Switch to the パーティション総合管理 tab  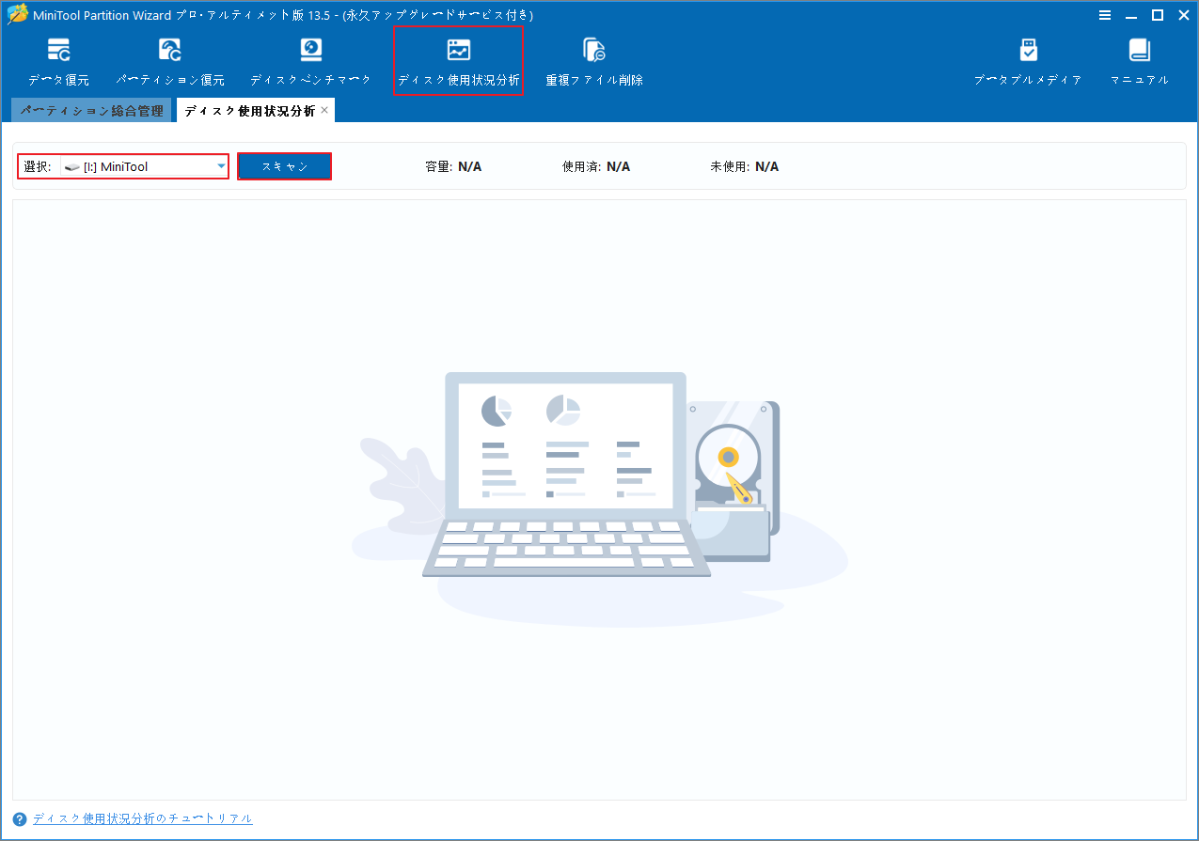[91, 109]
